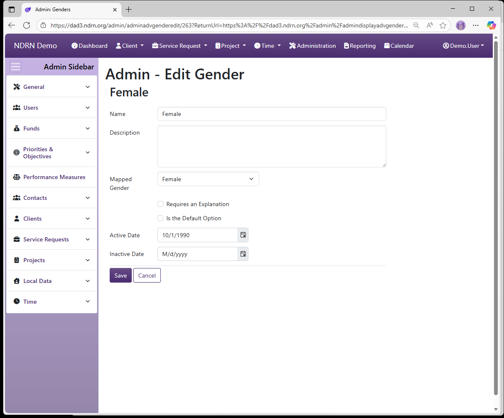Open the Time navbar menu
Screen dimensions: 504x418
pyautogui.click(x=268, y=46)
